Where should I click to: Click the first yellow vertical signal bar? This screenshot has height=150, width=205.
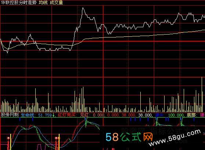pos(11,142)
